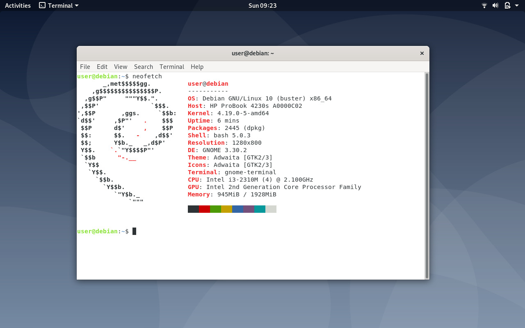Open the Activities overview
The width and height of the screenshot is (525, 328).
(18, 5)
